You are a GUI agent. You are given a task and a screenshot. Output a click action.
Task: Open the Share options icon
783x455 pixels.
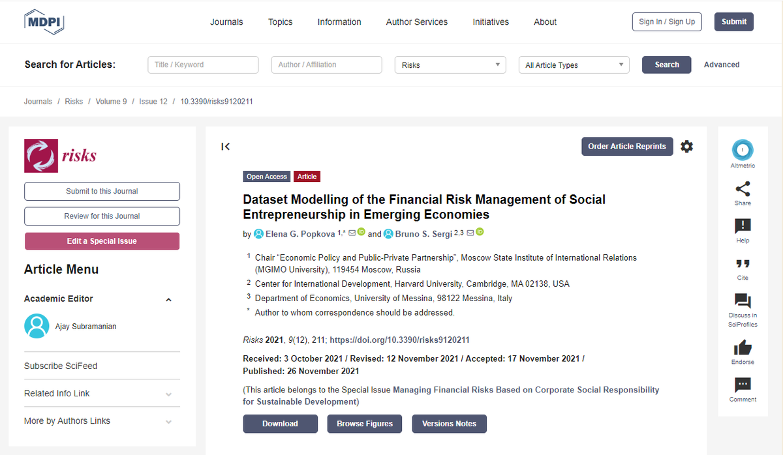click(743, 189)
